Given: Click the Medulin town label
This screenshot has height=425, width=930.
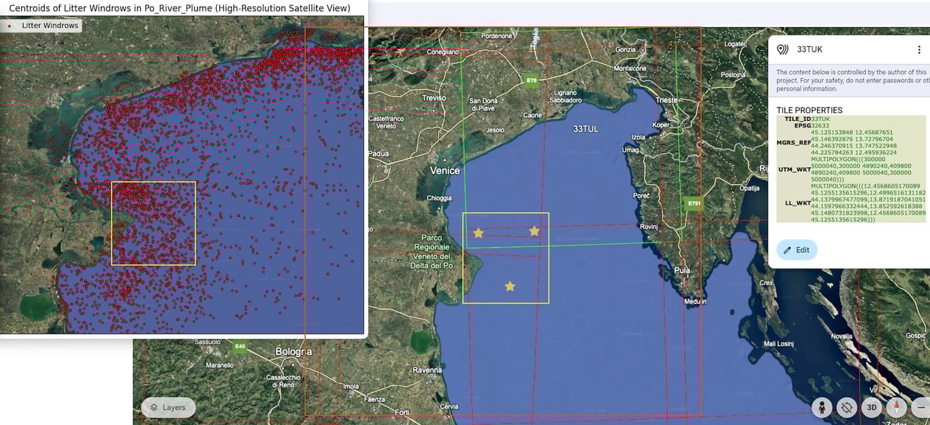Looking at the screenshot, I should 694,301.
